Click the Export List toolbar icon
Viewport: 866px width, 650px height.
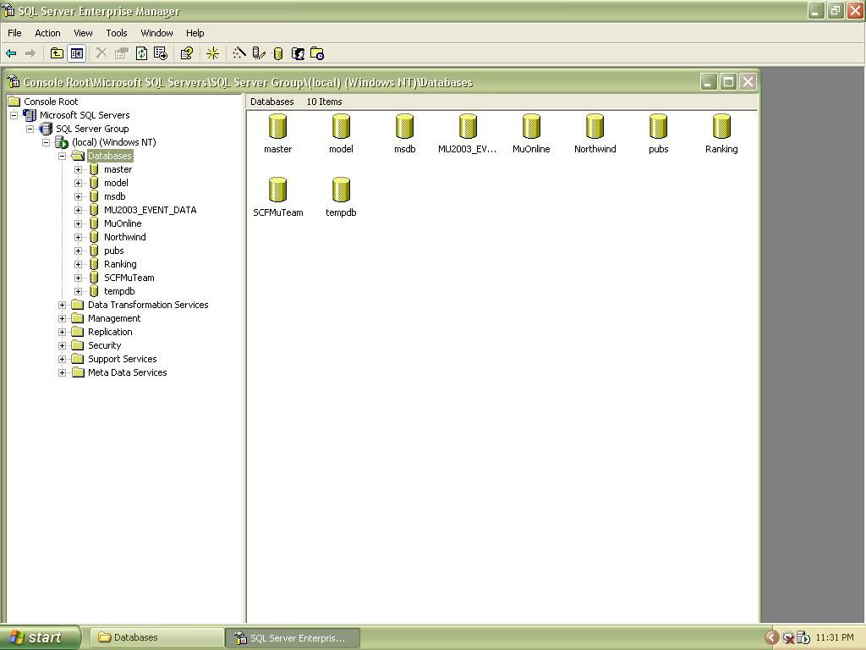click(160, 53)
